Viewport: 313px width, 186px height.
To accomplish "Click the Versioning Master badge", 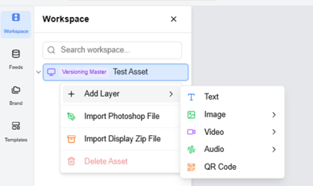I will pos(84,72).
